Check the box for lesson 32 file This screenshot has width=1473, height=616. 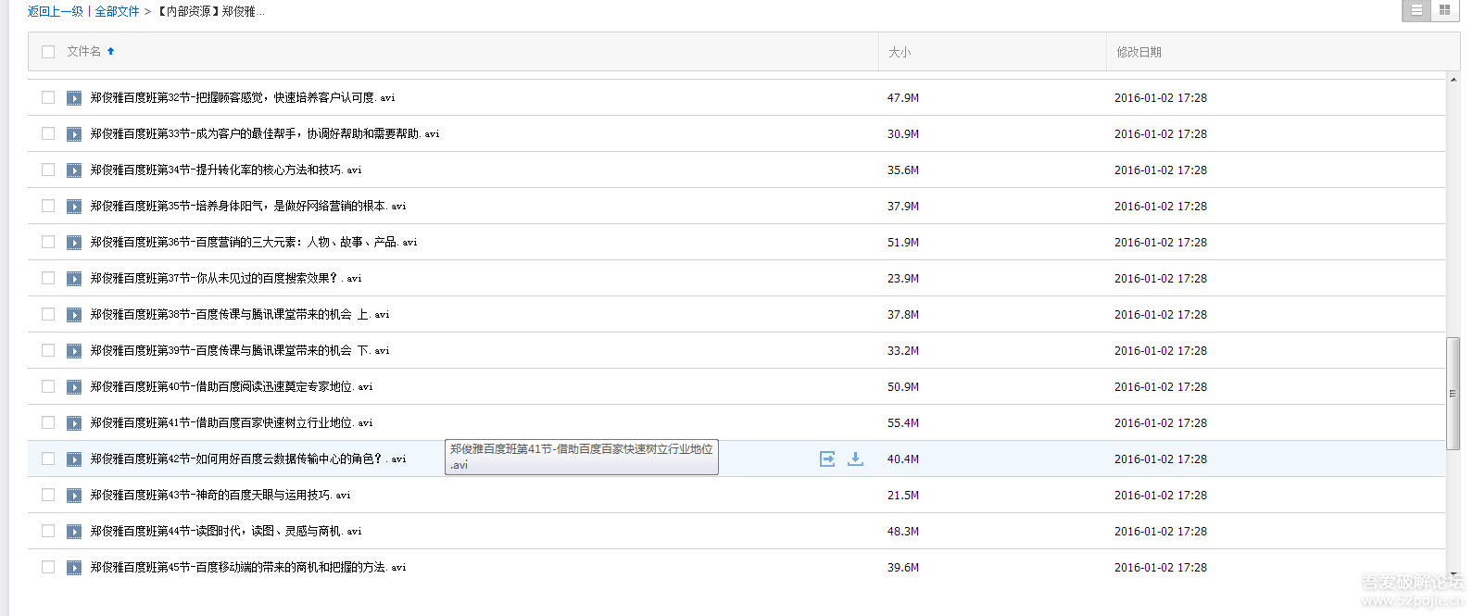tap(48, 97)
